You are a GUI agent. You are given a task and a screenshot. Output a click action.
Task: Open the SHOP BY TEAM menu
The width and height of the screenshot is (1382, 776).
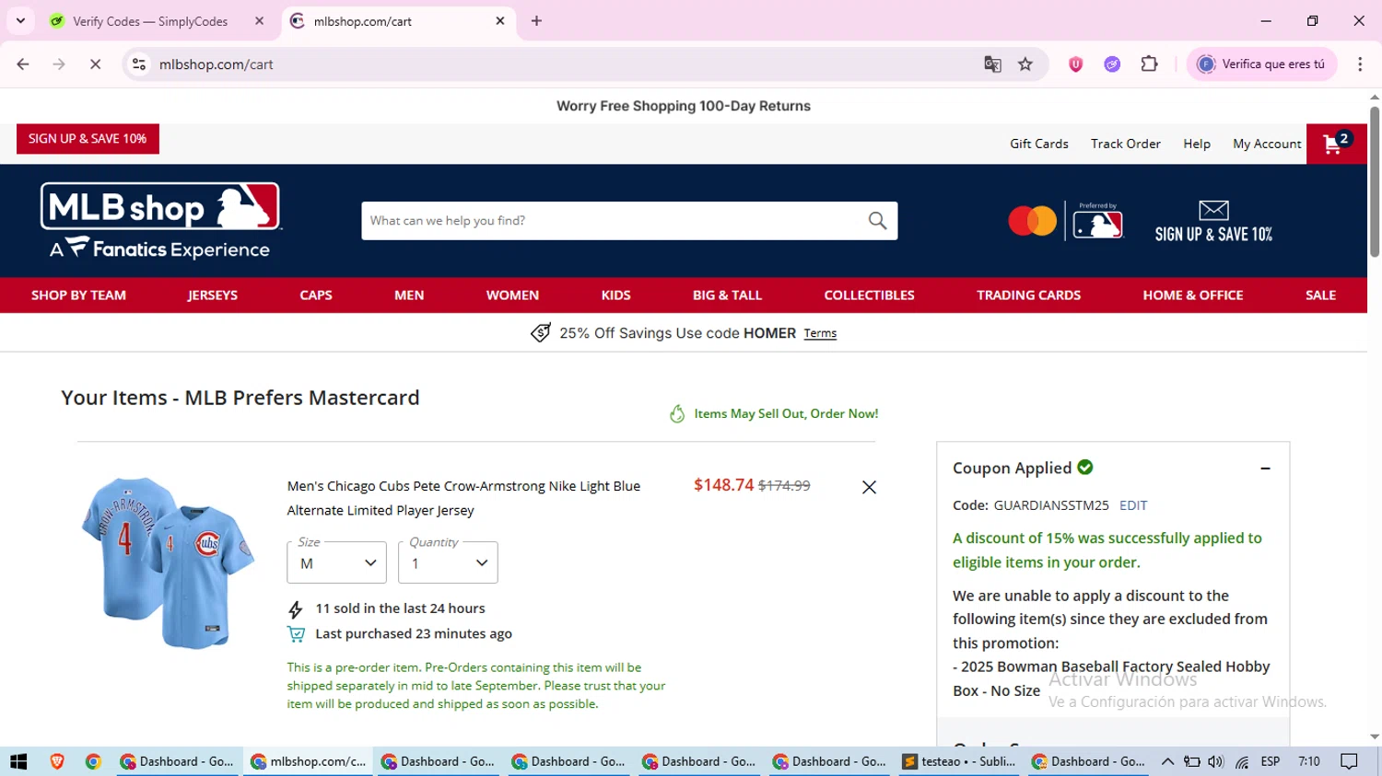pos(78,295)
